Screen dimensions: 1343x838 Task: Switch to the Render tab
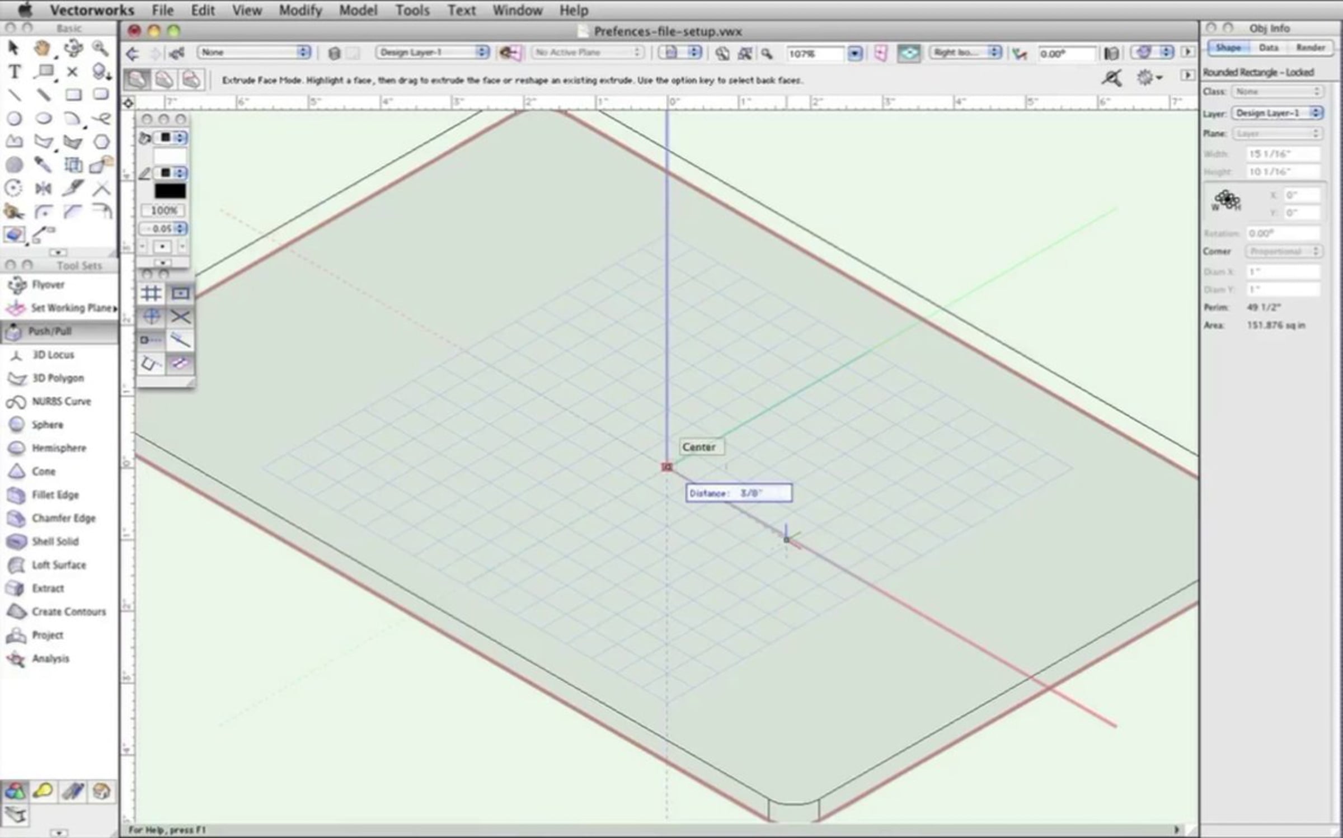coord(1309,48)
